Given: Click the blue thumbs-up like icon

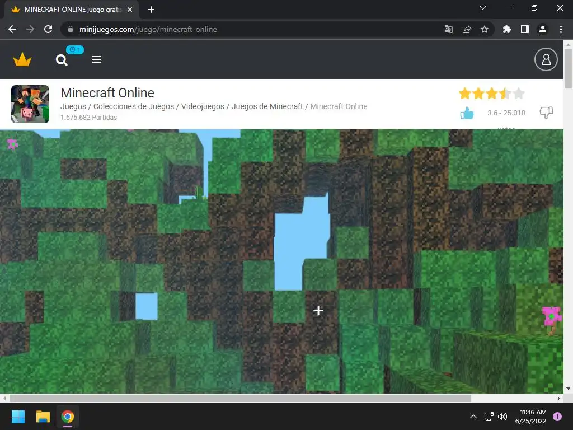Looking at the screenshot, I should tap(467, 113).
